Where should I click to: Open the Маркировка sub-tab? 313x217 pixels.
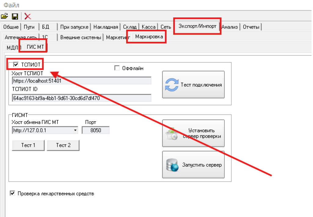(146, 37)
